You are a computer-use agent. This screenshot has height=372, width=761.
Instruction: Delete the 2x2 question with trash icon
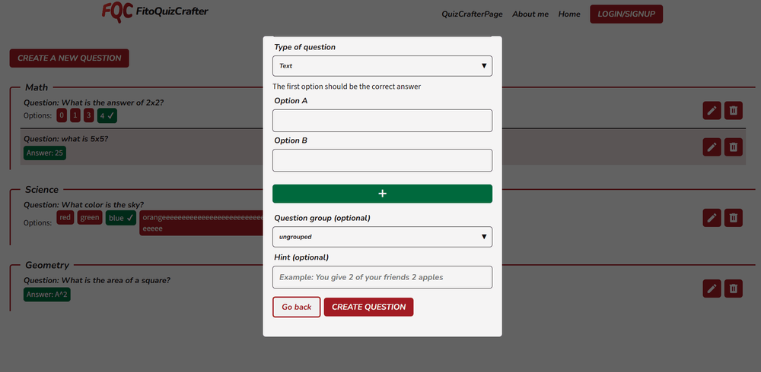point(734,110)
